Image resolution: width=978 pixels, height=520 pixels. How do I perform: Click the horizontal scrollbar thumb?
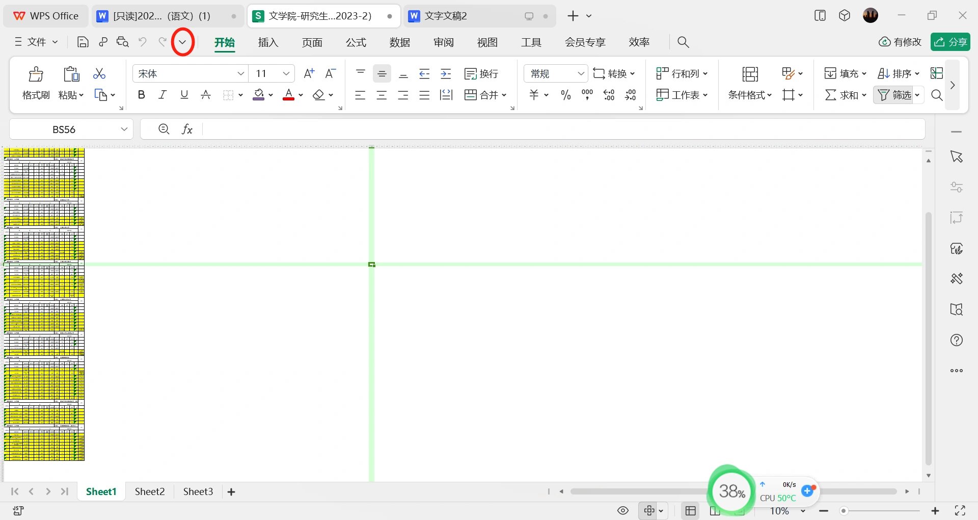[x=733, y=491]
